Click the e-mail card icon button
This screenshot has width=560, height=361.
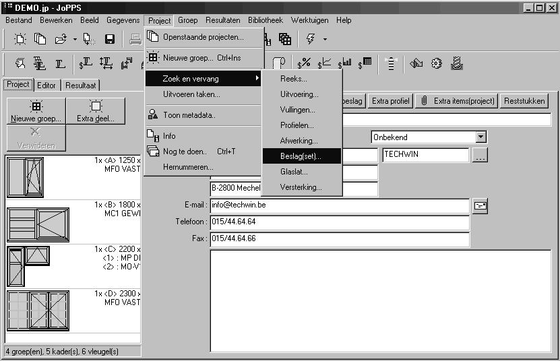[x=480, y=205]
